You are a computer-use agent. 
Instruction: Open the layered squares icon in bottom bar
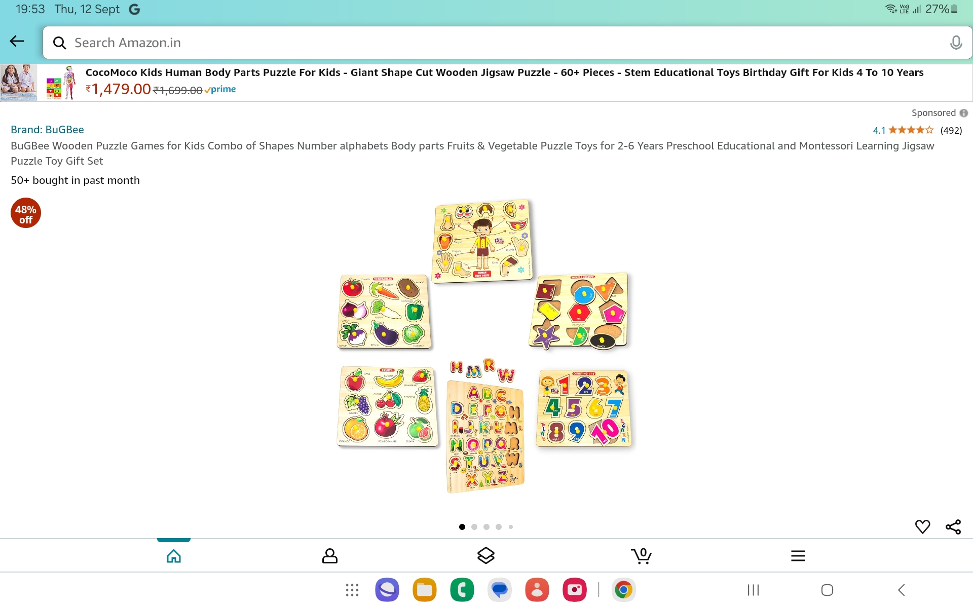(486, 556)
